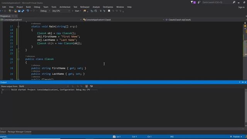Open the Build menu
Image resolution: width=247 pixels, height=139 pixels.
tap(28, 7)
